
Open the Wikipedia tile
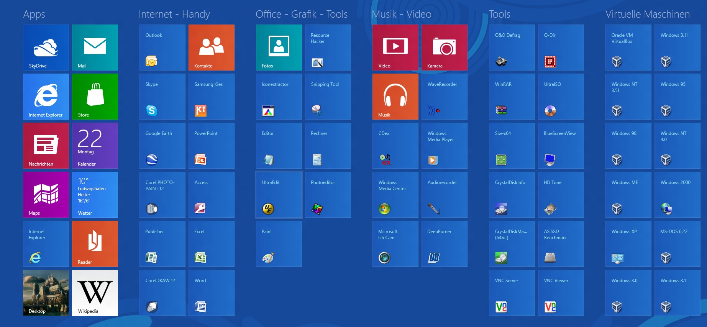point(95,293)
